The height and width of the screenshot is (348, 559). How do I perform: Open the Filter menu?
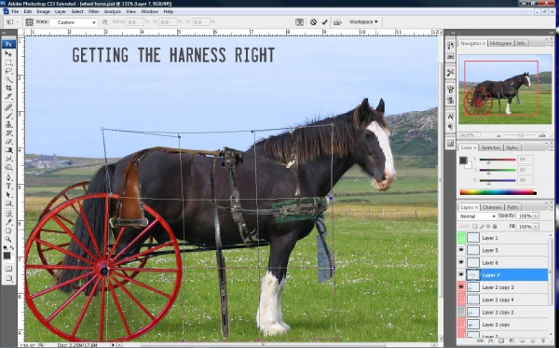click(94, 11)
